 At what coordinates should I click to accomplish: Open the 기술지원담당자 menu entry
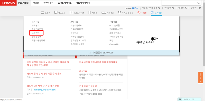pyautogui.click(x=77, y=29)
